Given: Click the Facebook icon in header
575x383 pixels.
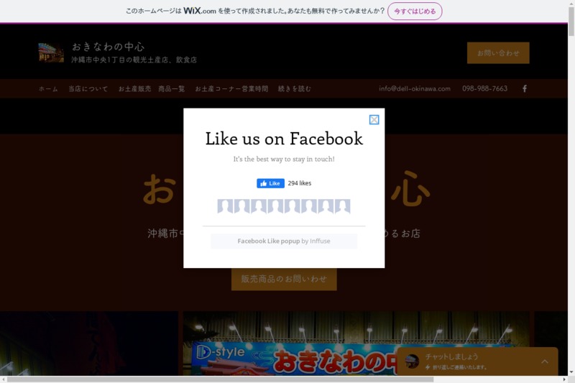Looking at the screenshot, I should (x=525, y=88).
